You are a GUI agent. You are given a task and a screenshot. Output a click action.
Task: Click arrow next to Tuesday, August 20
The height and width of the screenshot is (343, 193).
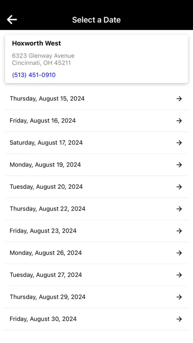[179, 187]
